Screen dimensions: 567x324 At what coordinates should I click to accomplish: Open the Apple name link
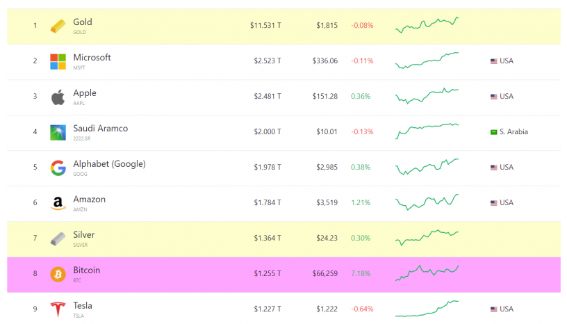click(85, 93)
